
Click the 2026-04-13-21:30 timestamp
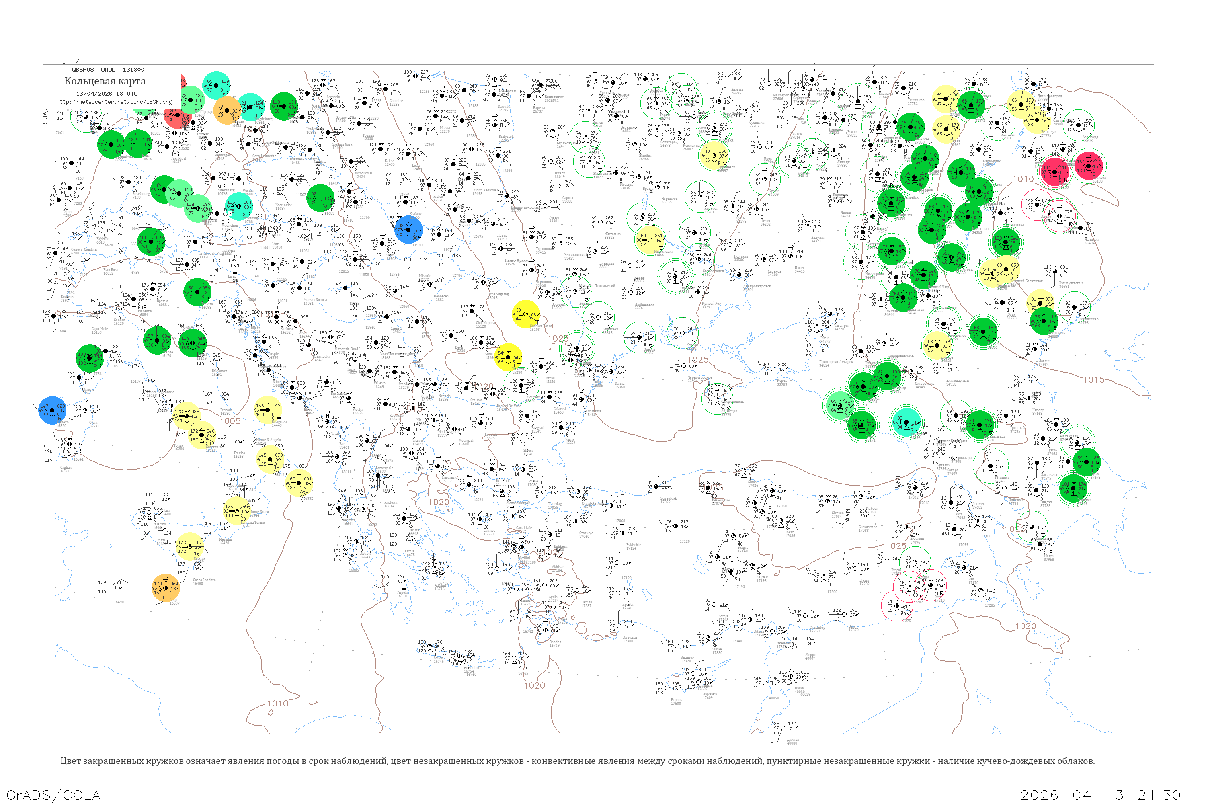[1100, 795]
